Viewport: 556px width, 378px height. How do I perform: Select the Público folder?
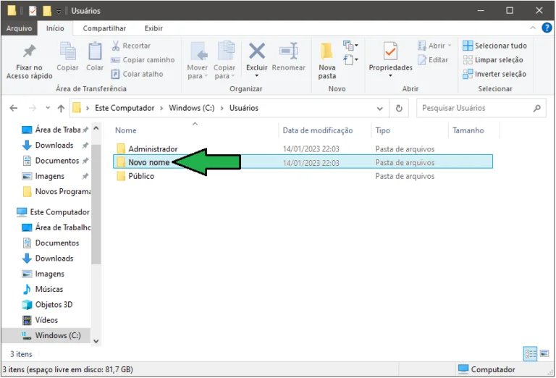click(x=303, y=176)
